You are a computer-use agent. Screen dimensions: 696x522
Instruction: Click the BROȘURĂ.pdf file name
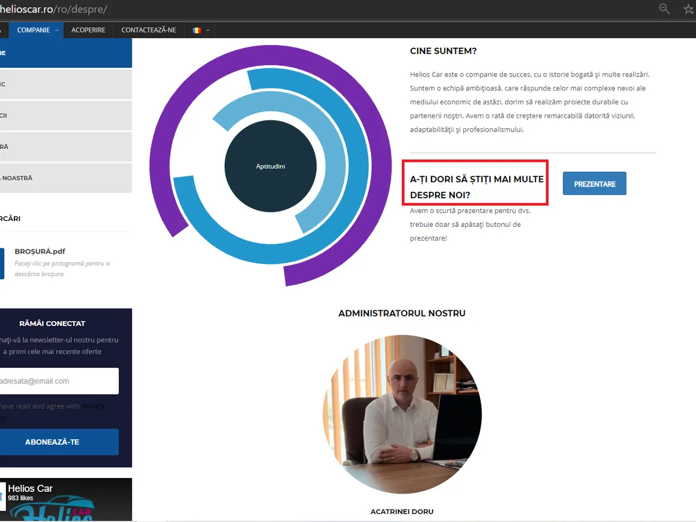[40, 251]
